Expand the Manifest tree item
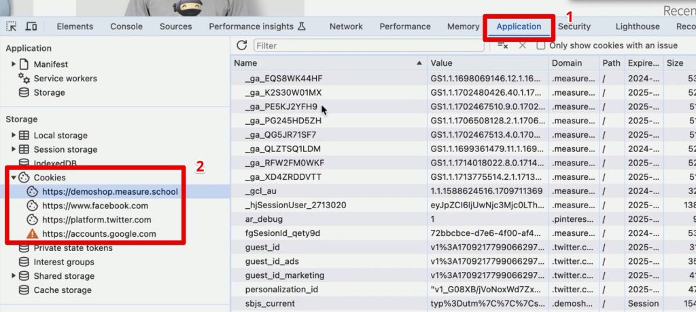This screenshot has height=312, width=696. [14, 64]
